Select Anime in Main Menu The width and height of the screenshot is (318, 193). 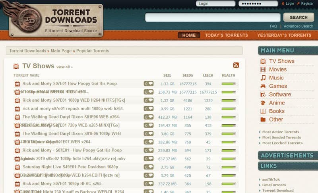point(277,103)
